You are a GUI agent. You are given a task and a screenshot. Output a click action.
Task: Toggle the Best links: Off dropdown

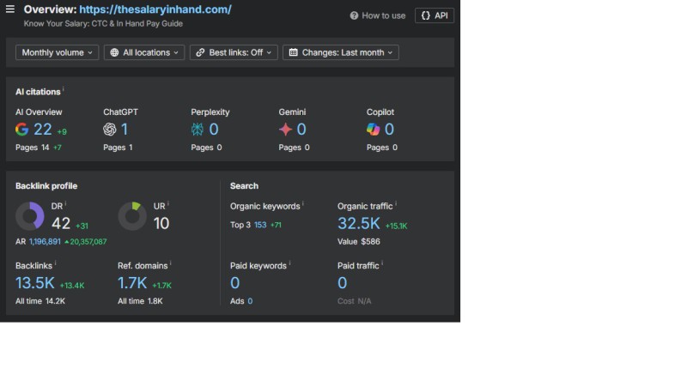(x=234, y=52)
